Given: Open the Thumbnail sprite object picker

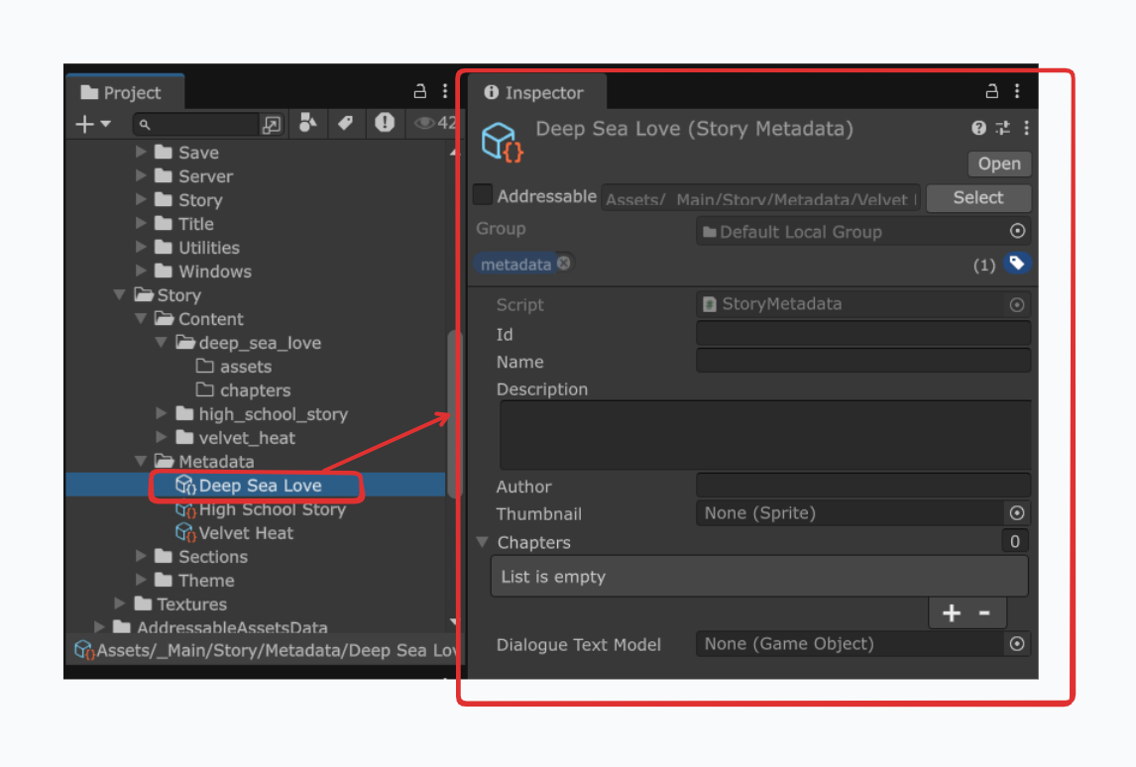Looking at the screenshot, I should coord(1017,513).
